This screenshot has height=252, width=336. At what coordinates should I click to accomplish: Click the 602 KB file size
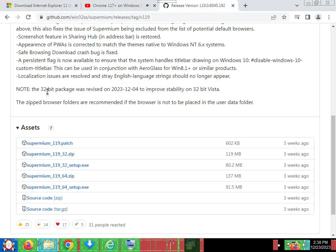point(233,143)
